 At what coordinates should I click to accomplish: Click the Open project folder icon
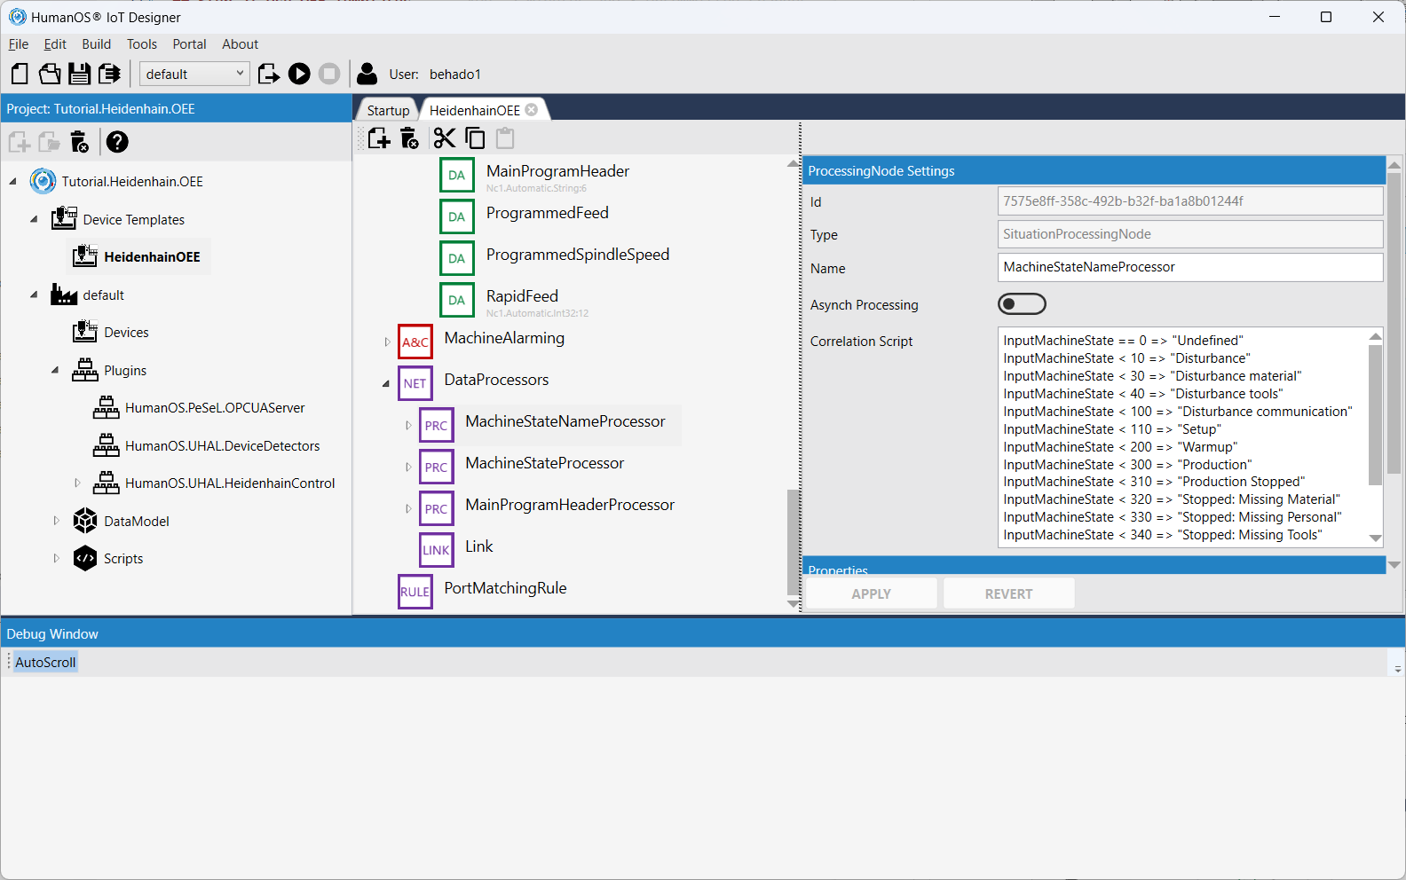pyautogui.click(x=50, y=74)
